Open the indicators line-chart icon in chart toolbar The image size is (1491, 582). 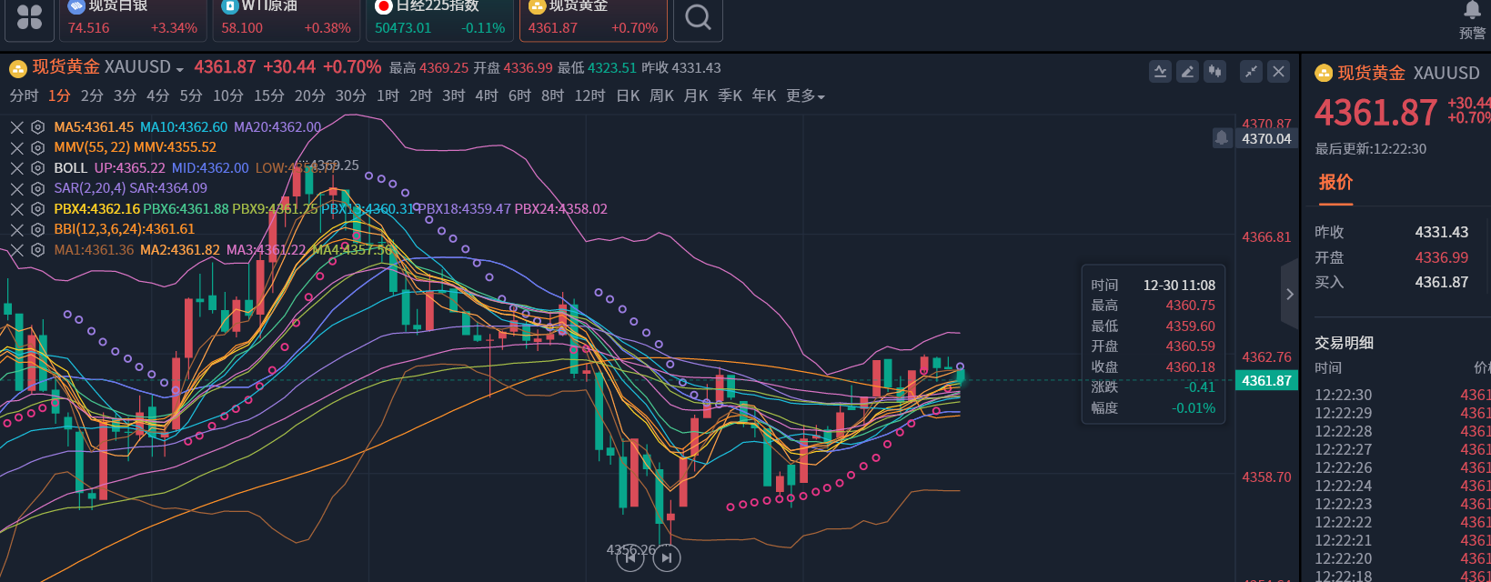[x=1160, y=72]
